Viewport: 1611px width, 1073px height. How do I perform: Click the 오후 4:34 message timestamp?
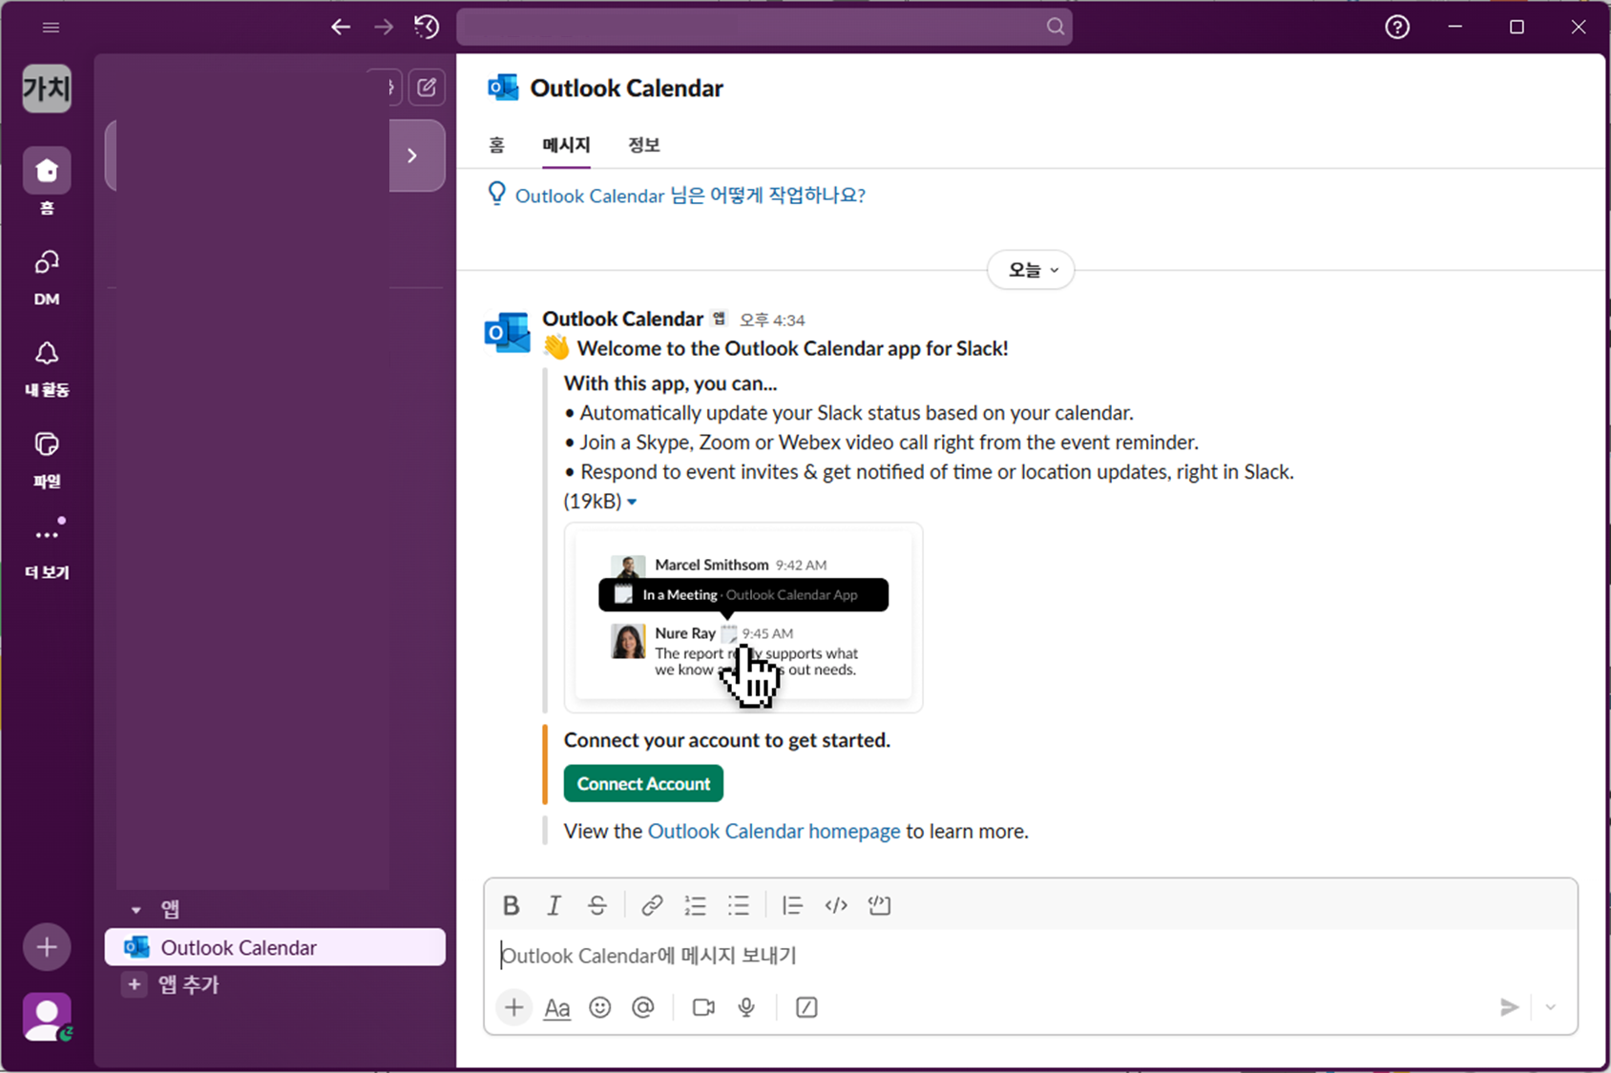tap(772, 320)
